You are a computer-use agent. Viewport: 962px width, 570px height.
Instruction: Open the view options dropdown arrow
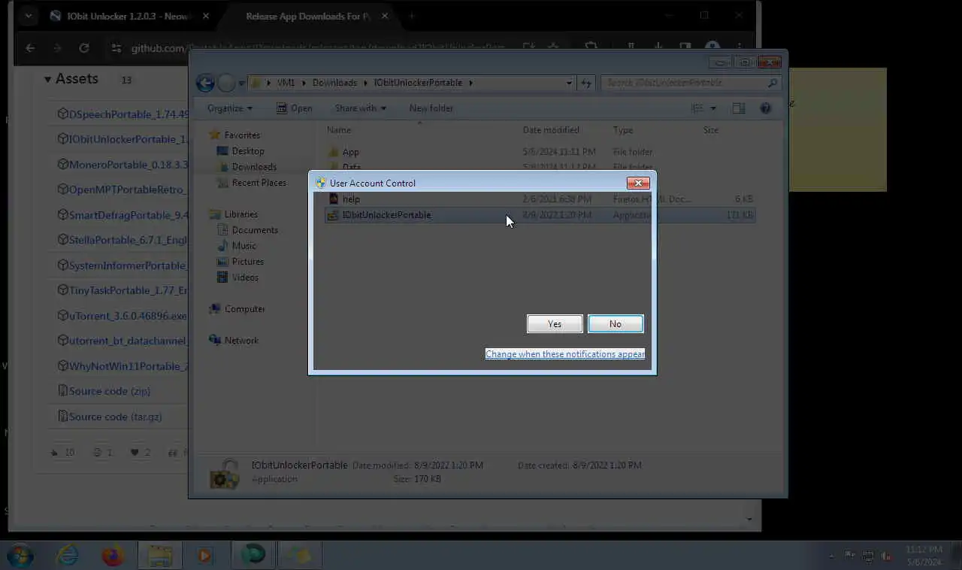coord(713,108)
